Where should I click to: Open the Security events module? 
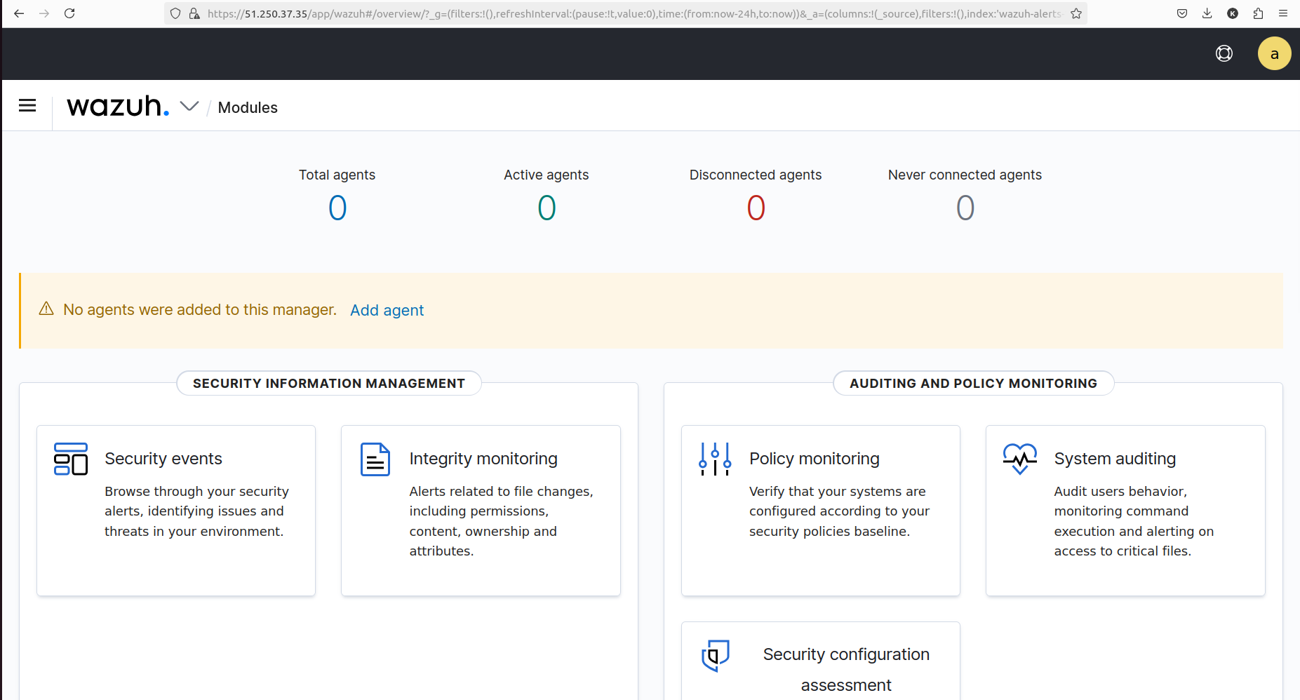click(176, 511)
